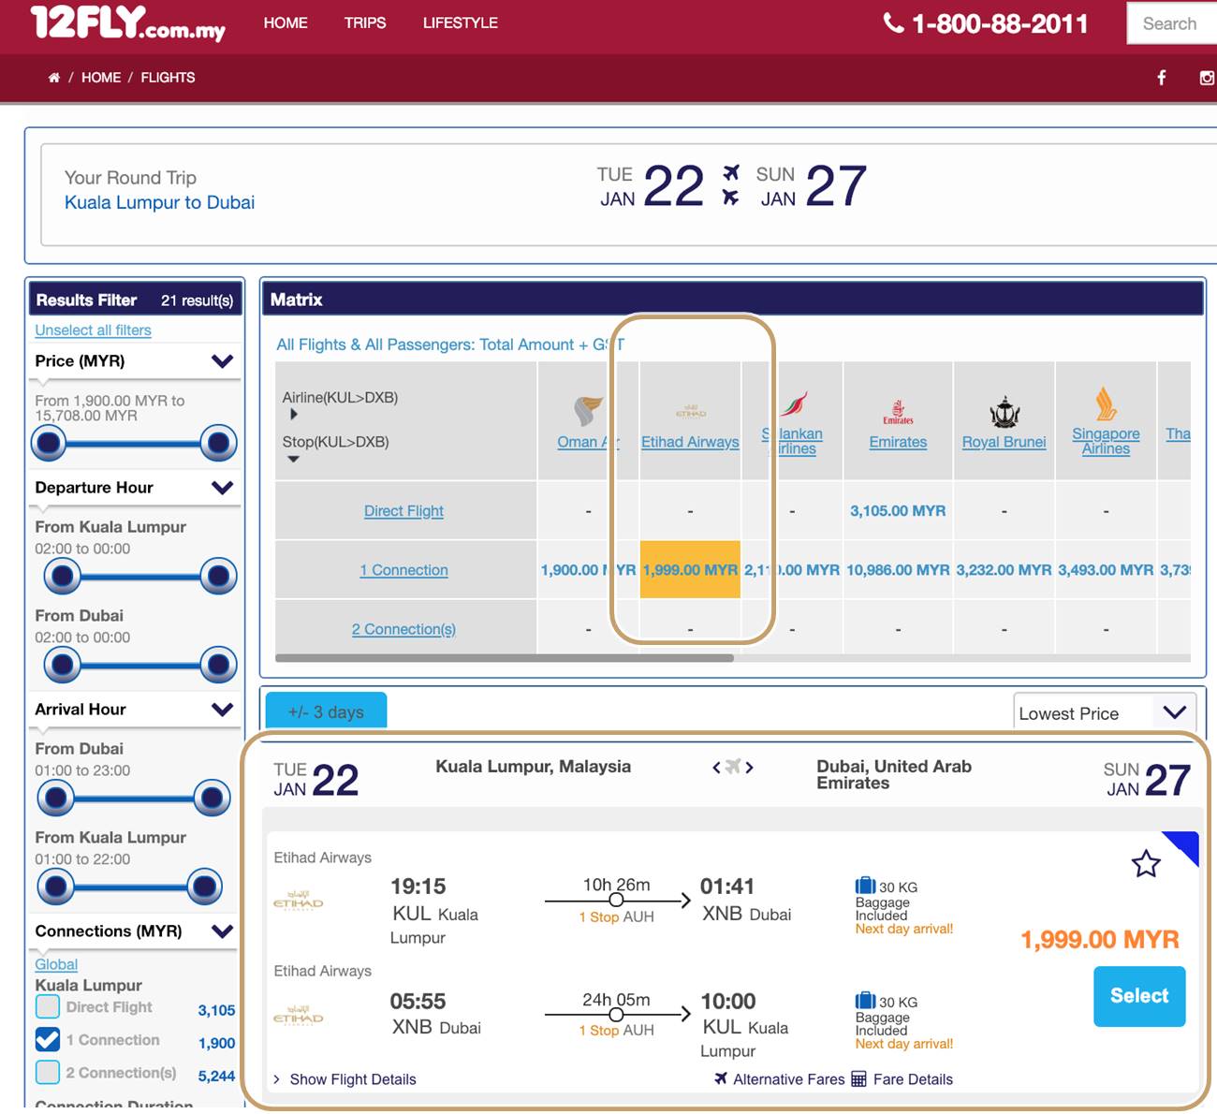The height and width of the screenshot is (1114, 1217).
Task: Click the Royal Brunei logo in the matrix
Action: click(1004, 412)
